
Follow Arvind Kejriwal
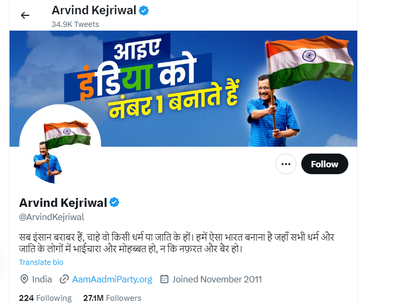click(325, 164)
